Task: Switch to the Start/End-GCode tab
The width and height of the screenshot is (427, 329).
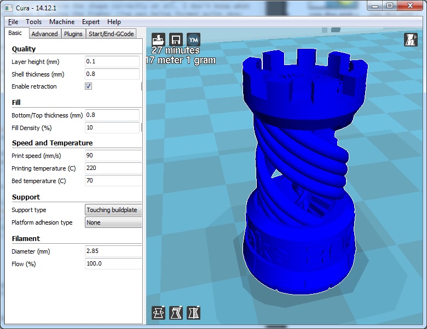Action: [111, 34]
